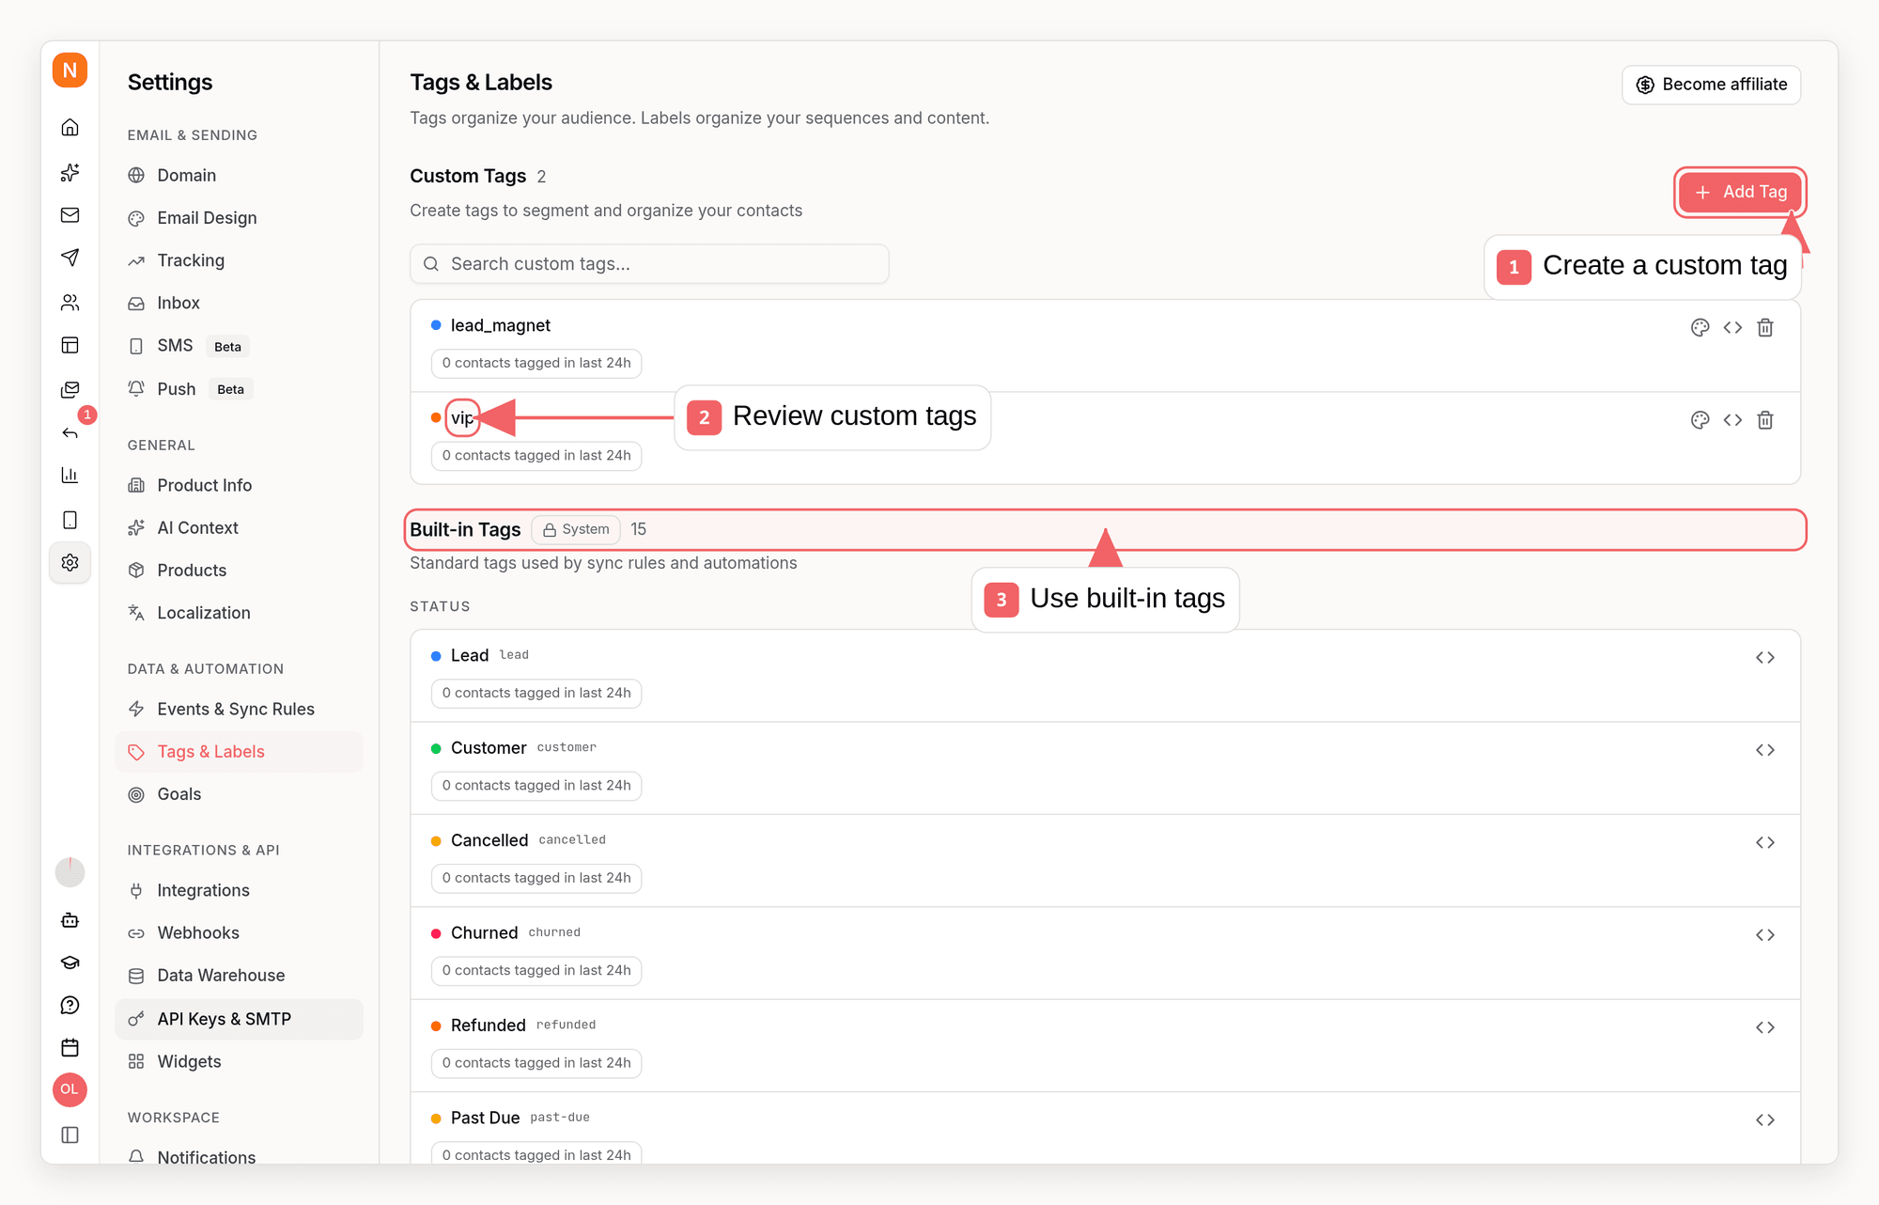Click the graduation cap academy icon

point(70,962)
